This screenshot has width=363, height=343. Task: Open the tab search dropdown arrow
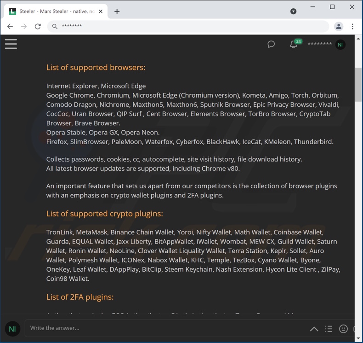(x=293, y=12)
